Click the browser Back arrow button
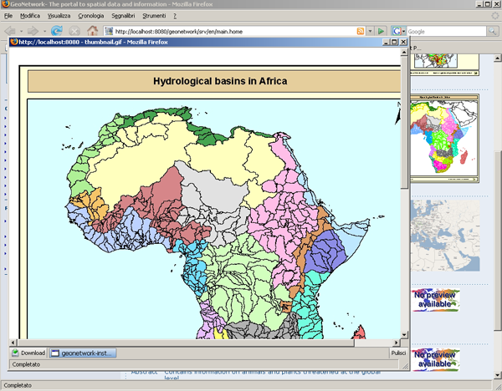 click(13, 31)
